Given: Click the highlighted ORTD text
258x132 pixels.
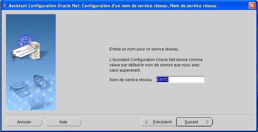Looking at the screenshot, I should coord(163,80).
